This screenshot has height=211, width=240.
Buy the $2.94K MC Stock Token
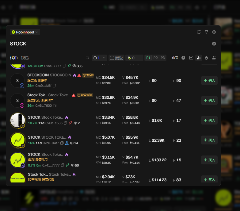point(209,179)
